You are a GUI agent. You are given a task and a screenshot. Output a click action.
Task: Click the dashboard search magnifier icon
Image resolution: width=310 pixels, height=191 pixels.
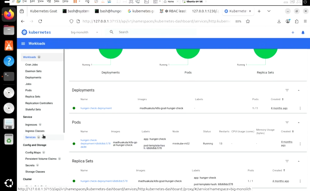tap(111, 32)
